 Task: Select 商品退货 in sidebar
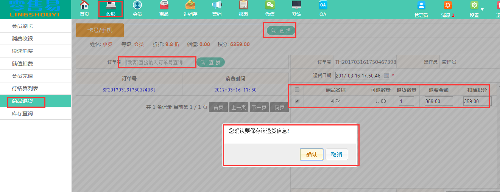click(x=36, y=101)
